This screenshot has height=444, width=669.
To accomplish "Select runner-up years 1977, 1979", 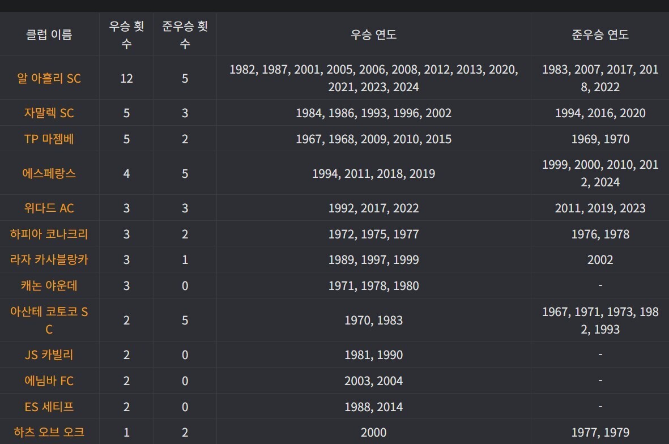I will [x=600, y=433].
